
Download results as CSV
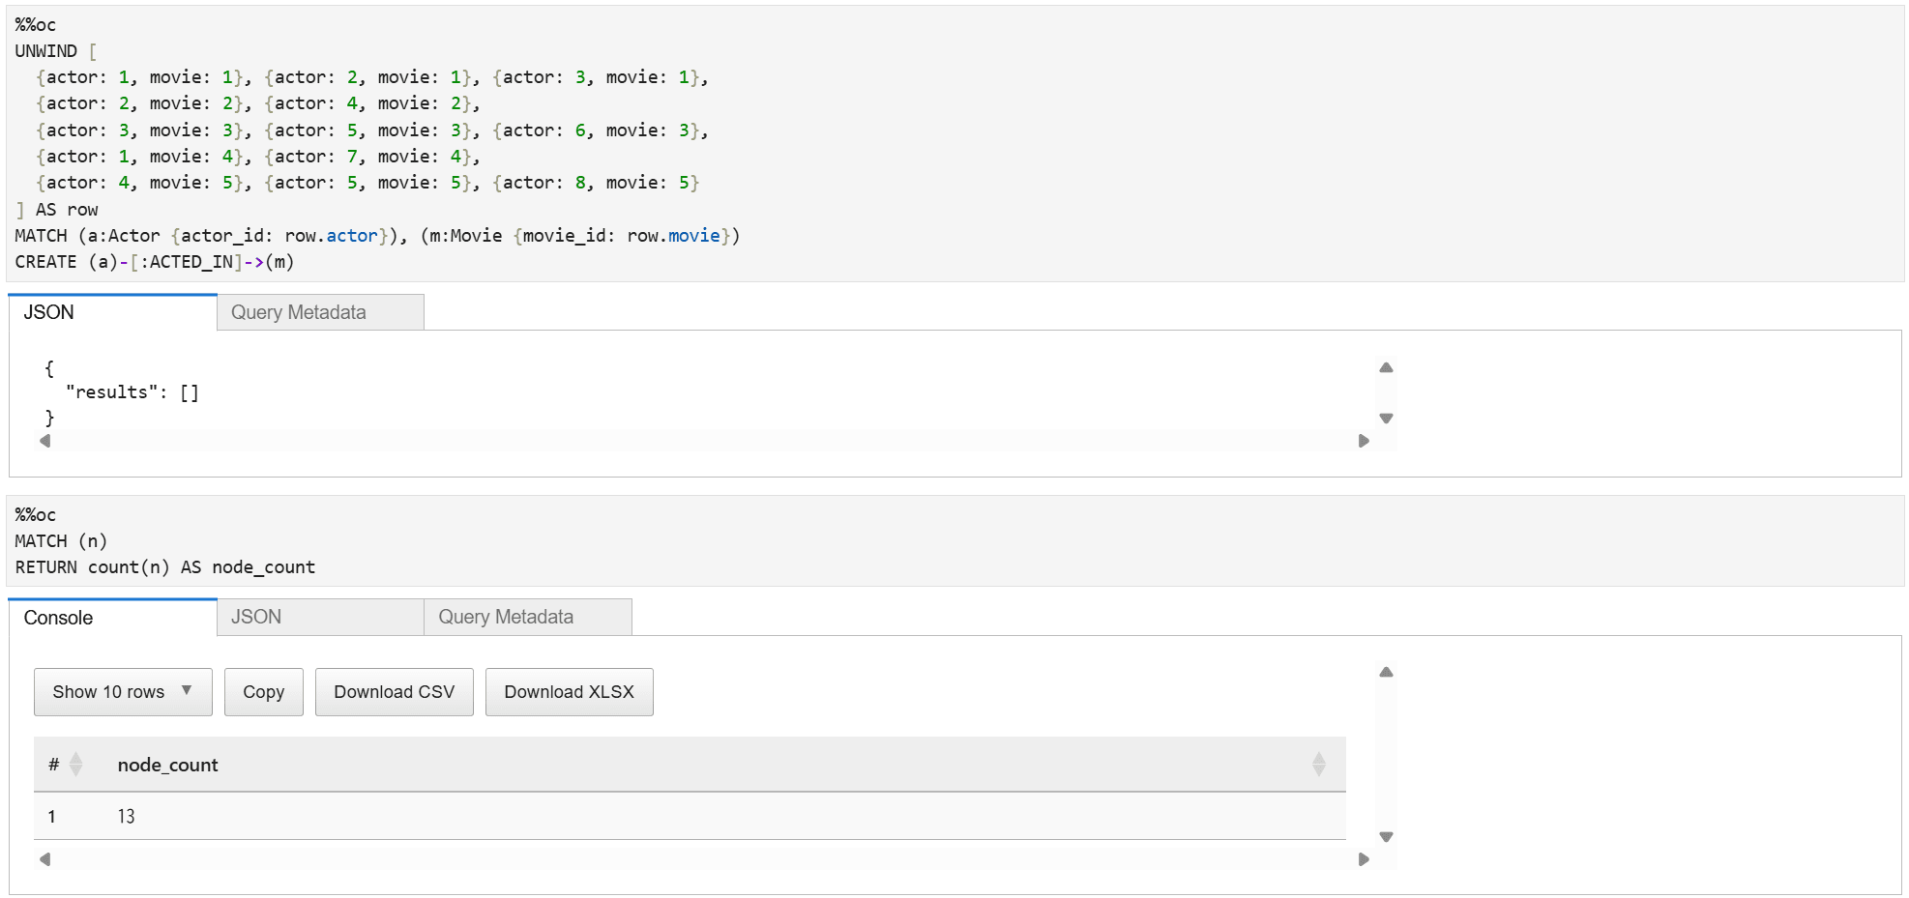pyautogui.click(x=395, y=692)
